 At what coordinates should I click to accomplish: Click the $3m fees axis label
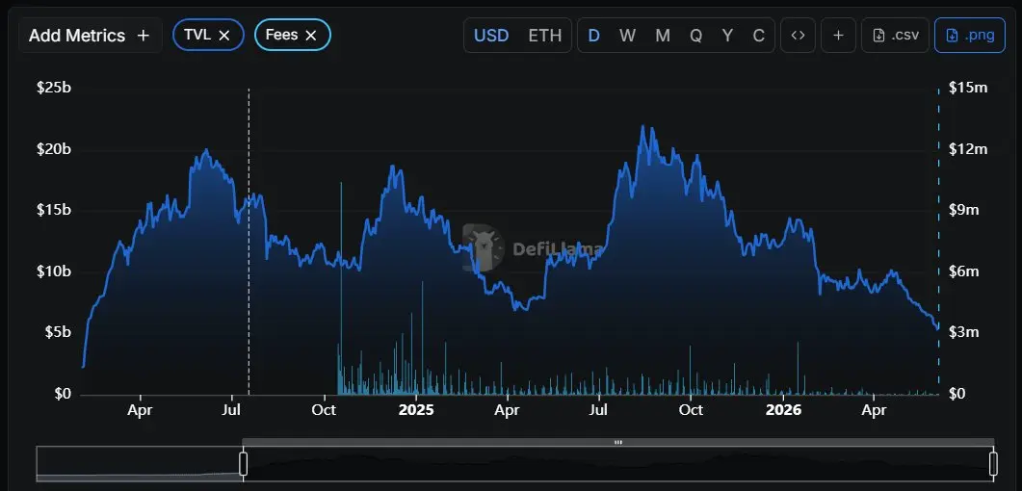point(963,332)
